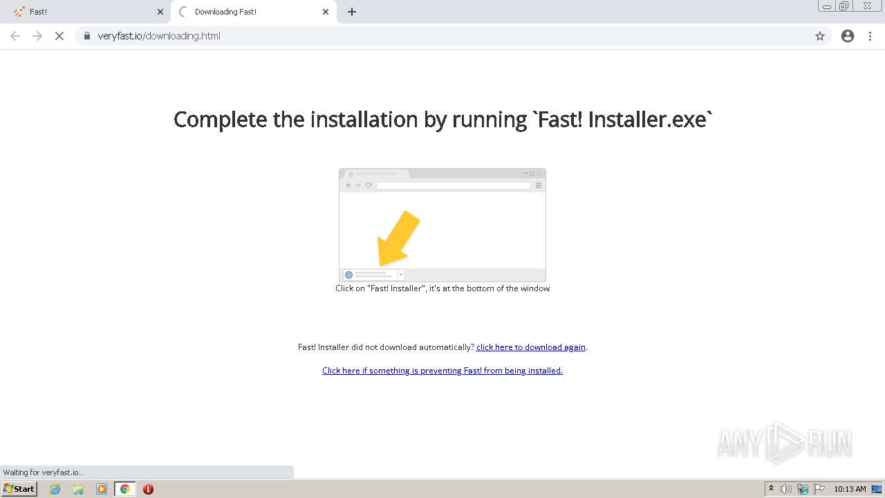885x498 pixels.
Task: Close the Chrome window
Action: (867, 6)
